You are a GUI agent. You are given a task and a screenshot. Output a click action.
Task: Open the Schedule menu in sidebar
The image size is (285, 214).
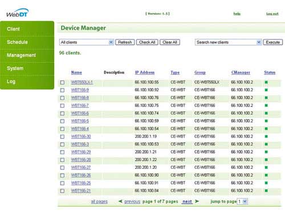point(17,42)
